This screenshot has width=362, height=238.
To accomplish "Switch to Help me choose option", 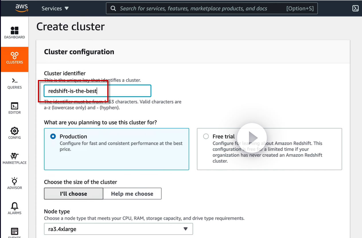I will (x=132, y=194).
